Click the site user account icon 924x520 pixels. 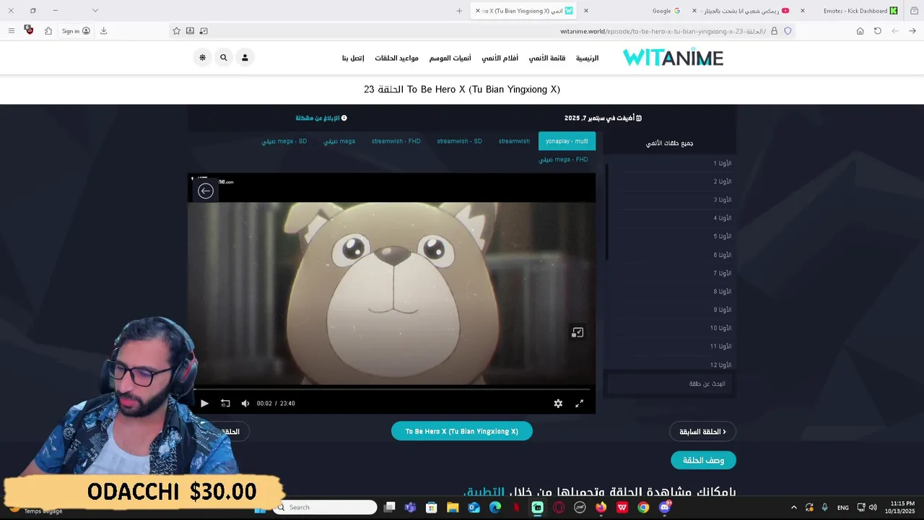[245, 58]
